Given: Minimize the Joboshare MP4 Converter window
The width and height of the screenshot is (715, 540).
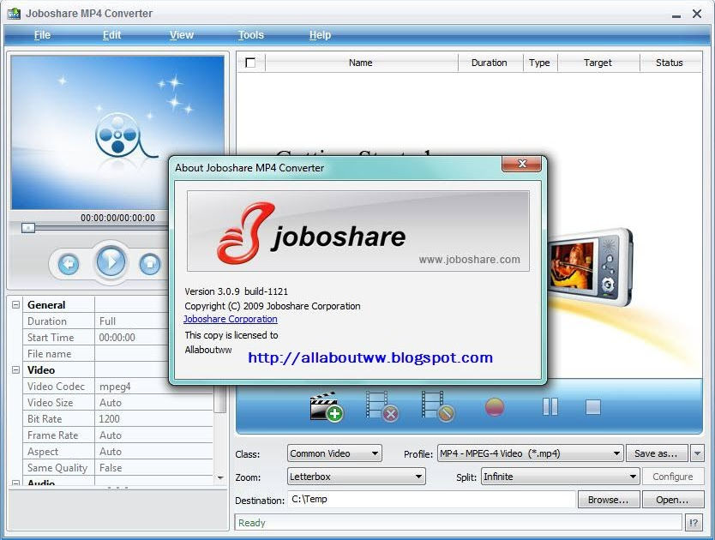Looking at the screenshot, I should tap(676, 15).
